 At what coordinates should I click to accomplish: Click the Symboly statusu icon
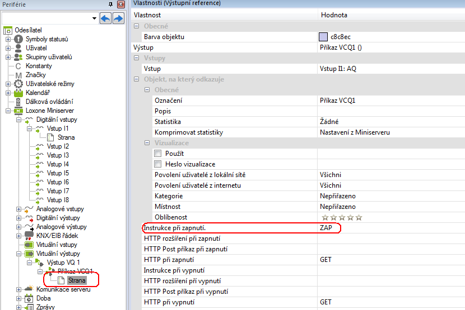(x=18, y=39)
